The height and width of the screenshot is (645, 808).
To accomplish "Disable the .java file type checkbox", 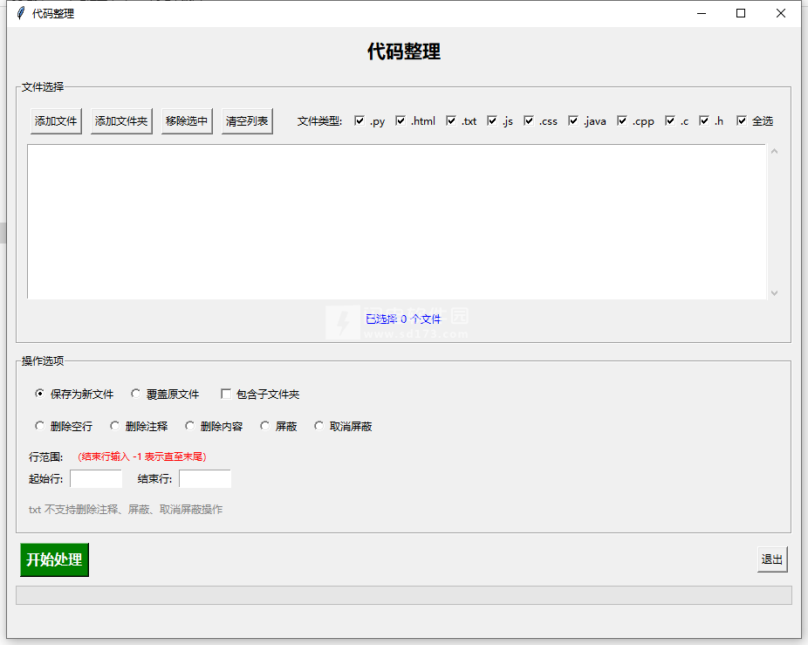I will point(573,121).
